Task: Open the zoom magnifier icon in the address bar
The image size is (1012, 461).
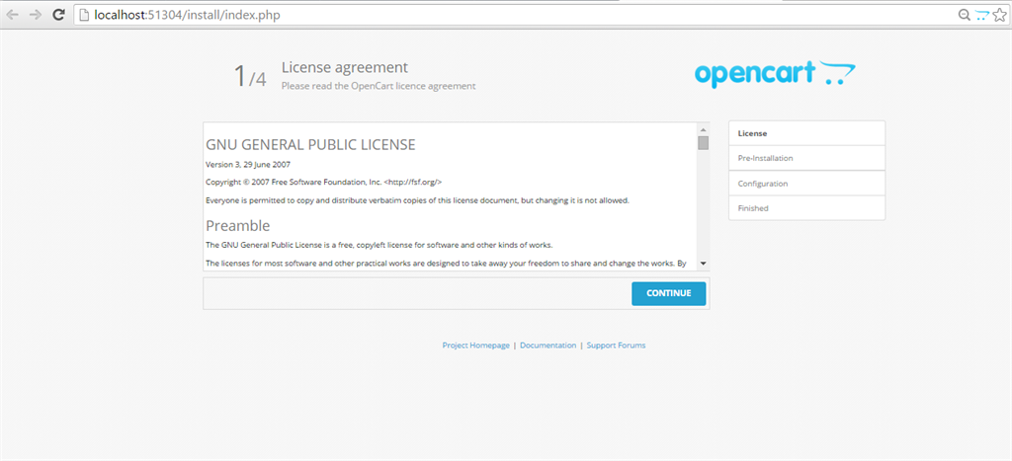Action: click(x=965, y=15)
